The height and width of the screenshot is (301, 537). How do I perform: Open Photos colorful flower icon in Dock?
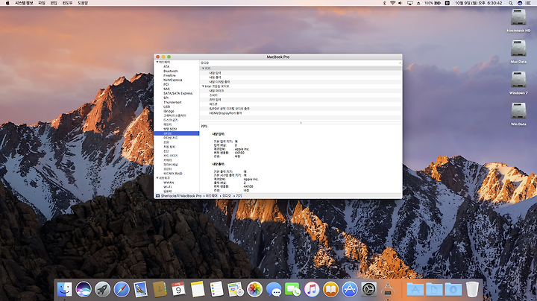coord(254,289)
